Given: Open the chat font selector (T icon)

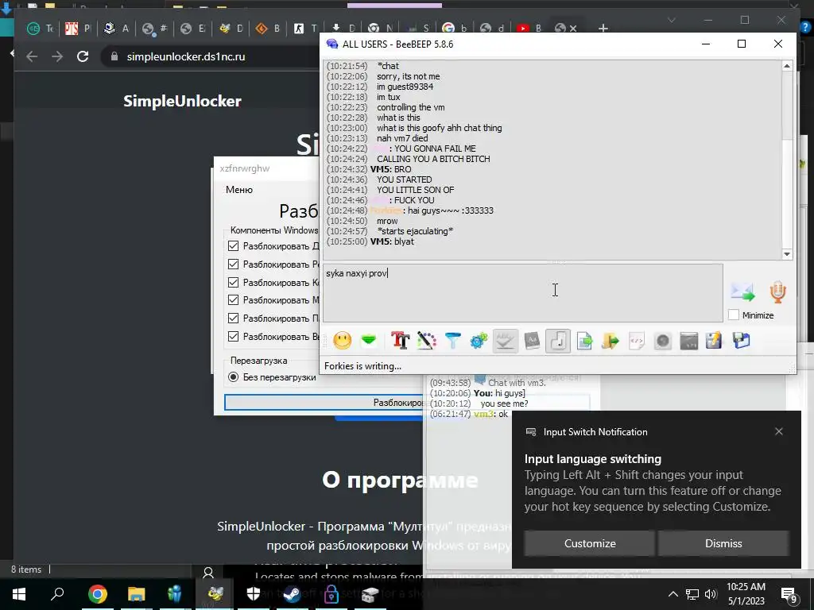Looking at the screenshot, I should click(401, 341).
